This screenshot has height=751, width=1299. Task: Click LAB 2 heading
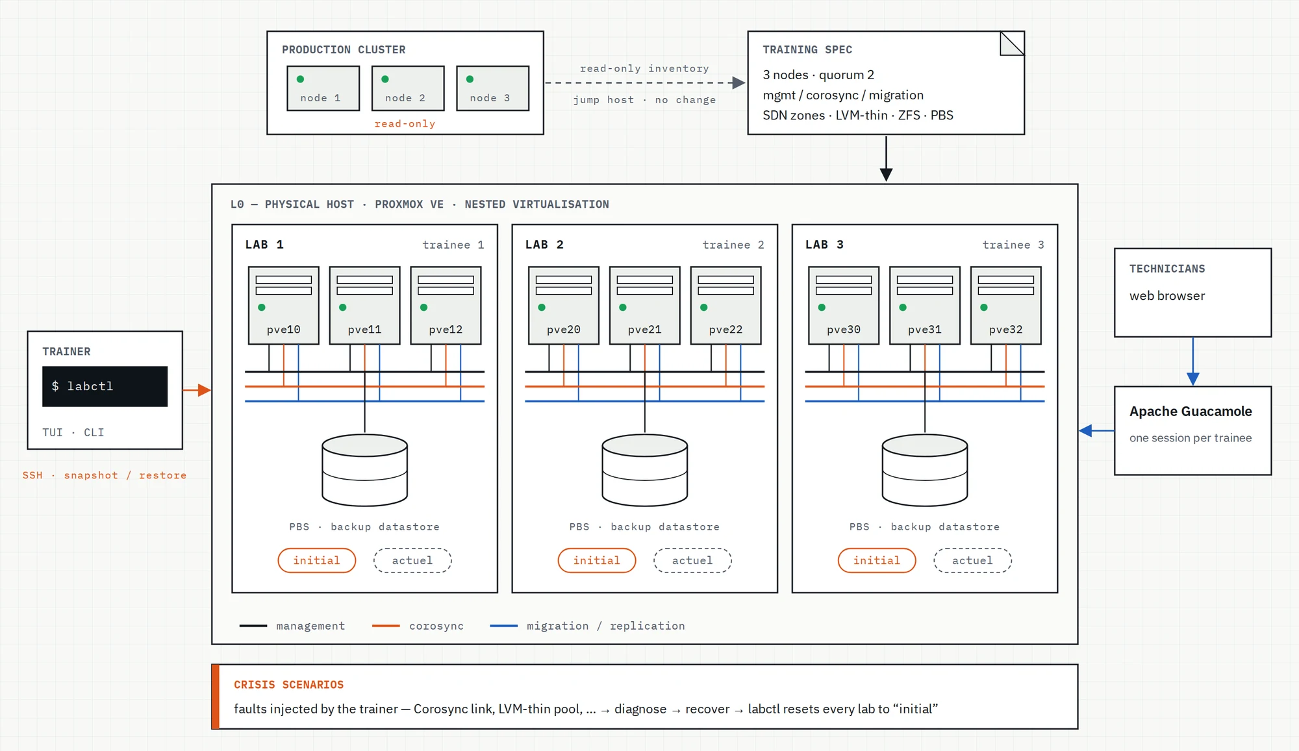click(544, 245)
